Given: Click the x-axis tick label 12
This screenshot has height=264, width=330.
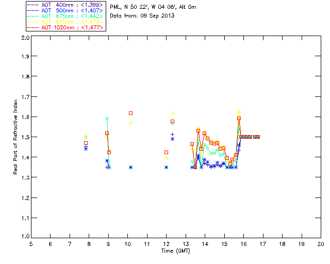Looking at the screenshot, I should pyautogui.click(x=166, y=244).
